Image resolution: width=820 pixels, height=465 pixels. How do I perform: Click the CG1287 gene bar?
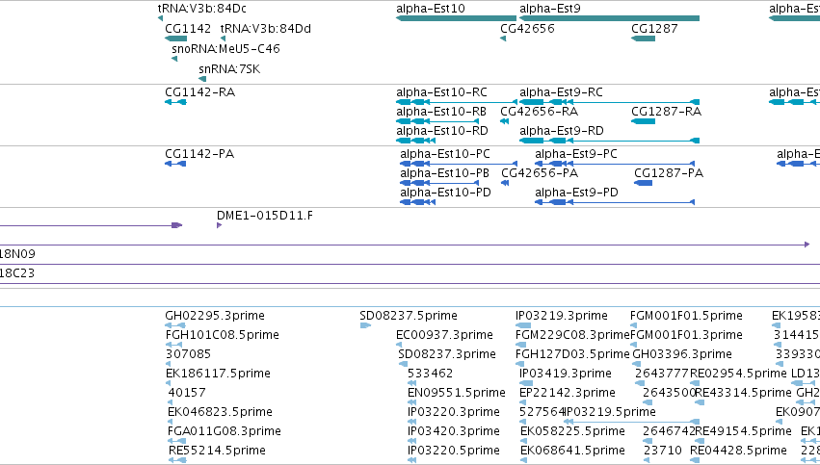click(x=643, y=39)
